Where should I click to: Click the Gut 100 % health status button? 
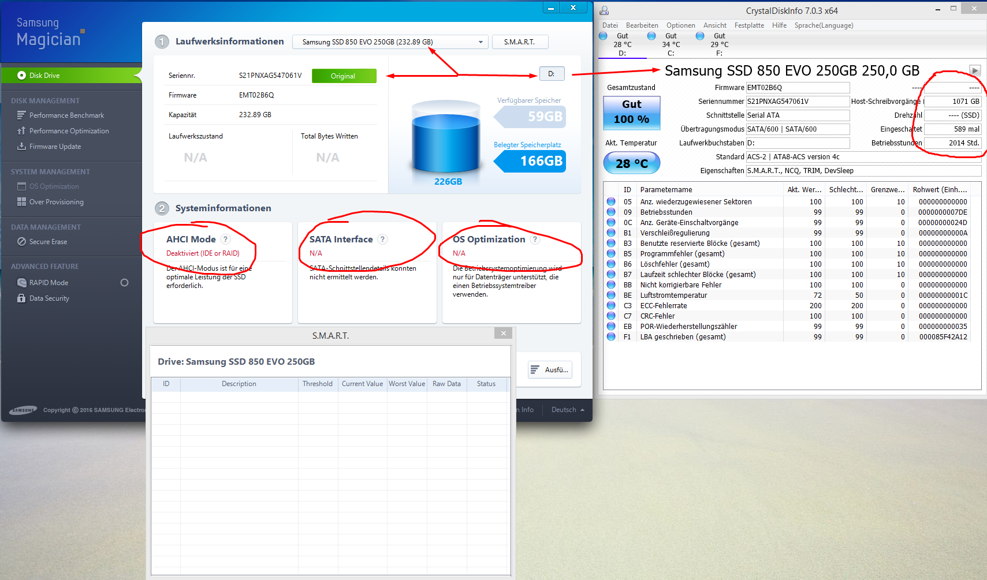(x=632, y=112)
